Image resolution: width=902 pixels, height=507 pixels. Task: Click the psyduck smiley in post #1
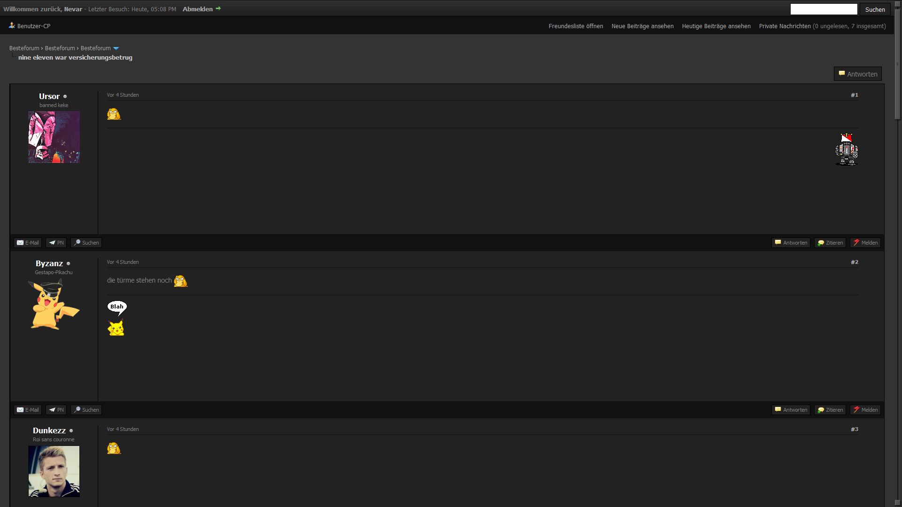pos(114,114)
